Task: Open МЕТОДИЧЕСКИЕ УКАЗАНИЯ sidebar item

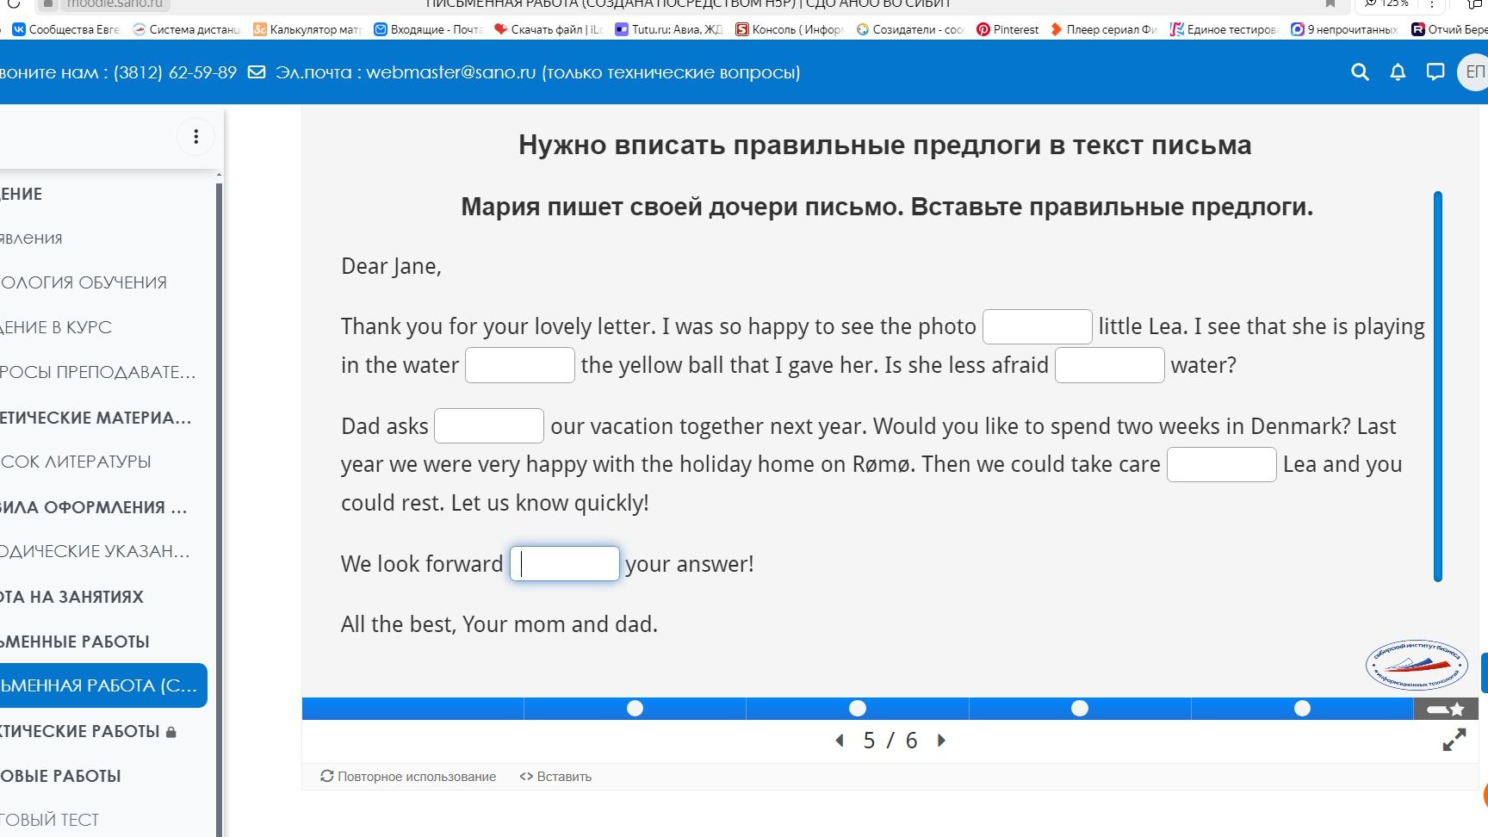Action: point(95,551)
